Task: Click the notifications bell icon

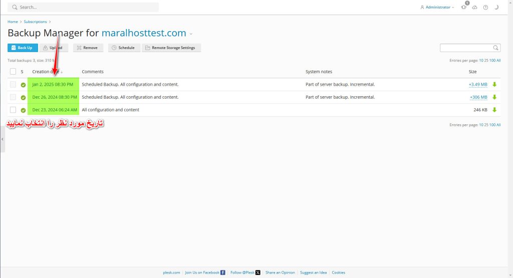Action: coord(463,7)
